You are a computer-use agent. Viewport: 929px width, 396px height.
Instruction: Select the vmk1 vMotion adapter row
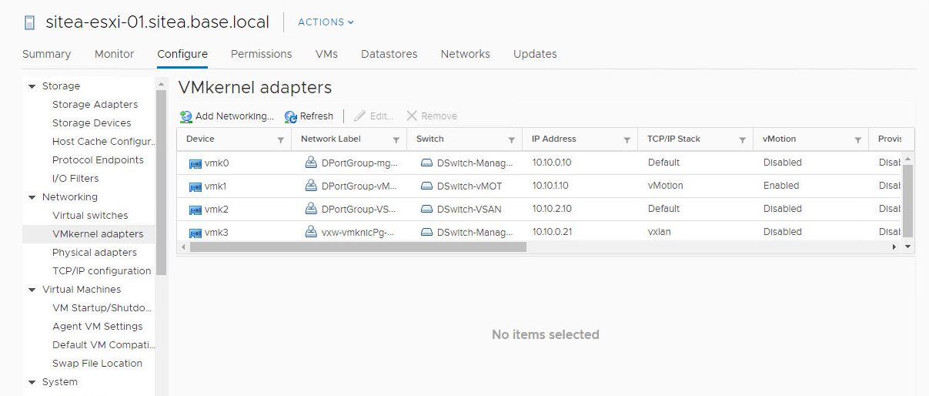(539, 186)
